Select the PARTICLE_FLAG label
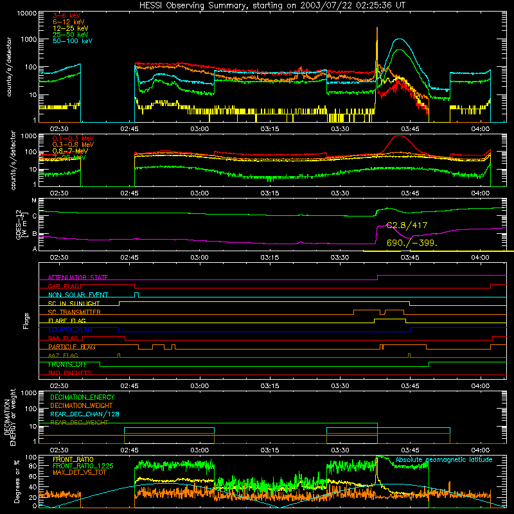Image resolution: width=514 pixels, height=514 pixels. point(72,347)
